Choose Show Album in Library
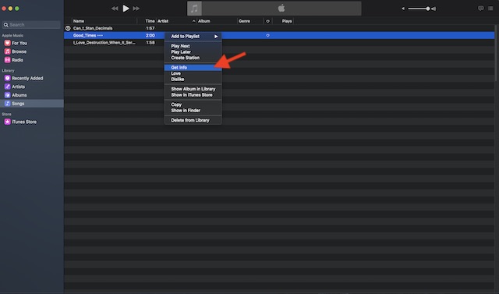Viewport: 499px width, 294px height. pyautogui.click(x=193, y=89)
